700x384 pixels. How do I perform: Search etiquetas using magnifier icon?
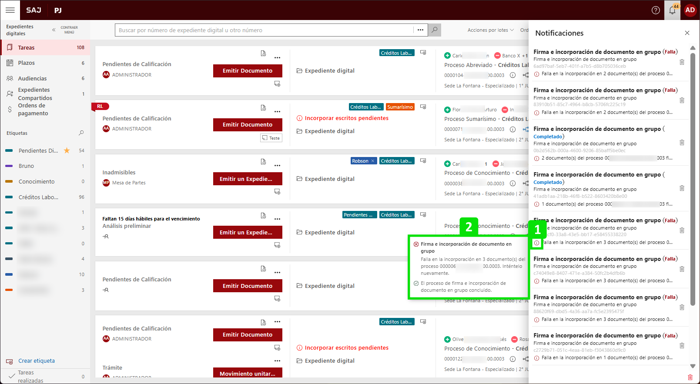coord(81,133)
